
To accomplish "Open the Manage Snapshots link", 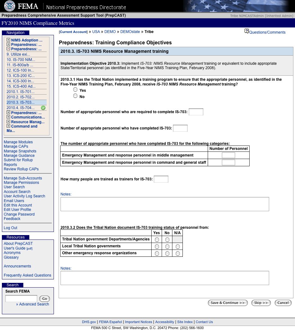I will (x=20, y=151).
